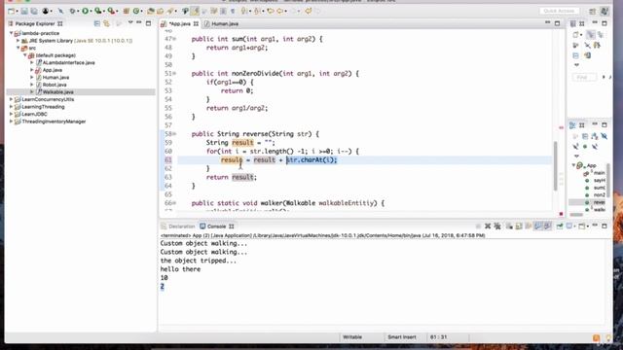
Task: Click the Open Console icon
Action: pyautogui.click(x=582, y=227)
